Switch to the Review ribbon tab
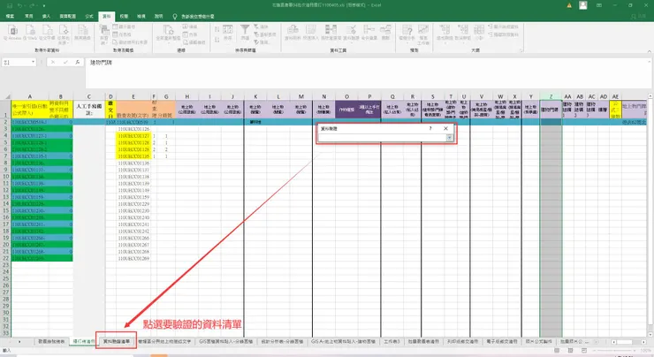 124,16
